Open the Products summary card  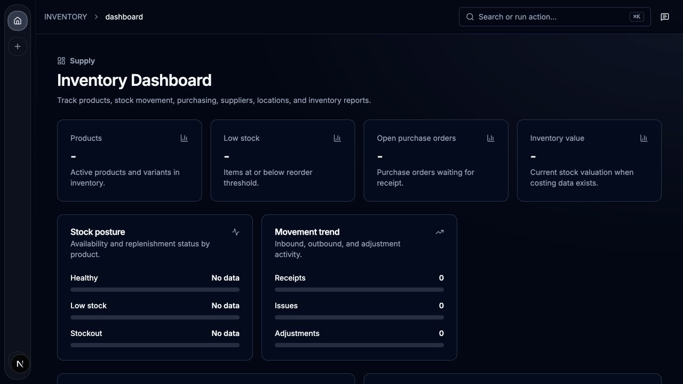point(130,161)
